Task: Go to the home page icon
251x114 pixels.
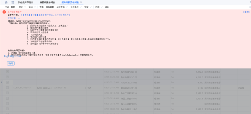Action: (x=6, y=2)
